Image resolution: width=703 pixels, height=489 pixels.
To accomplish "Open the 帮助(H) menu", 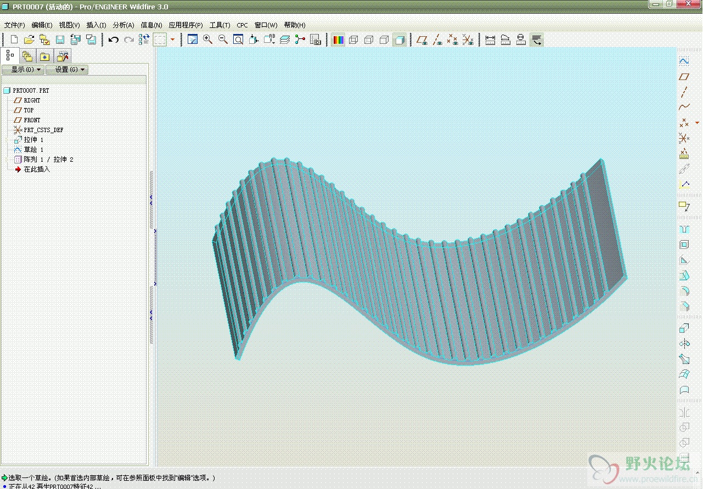I will pos(295,25).
